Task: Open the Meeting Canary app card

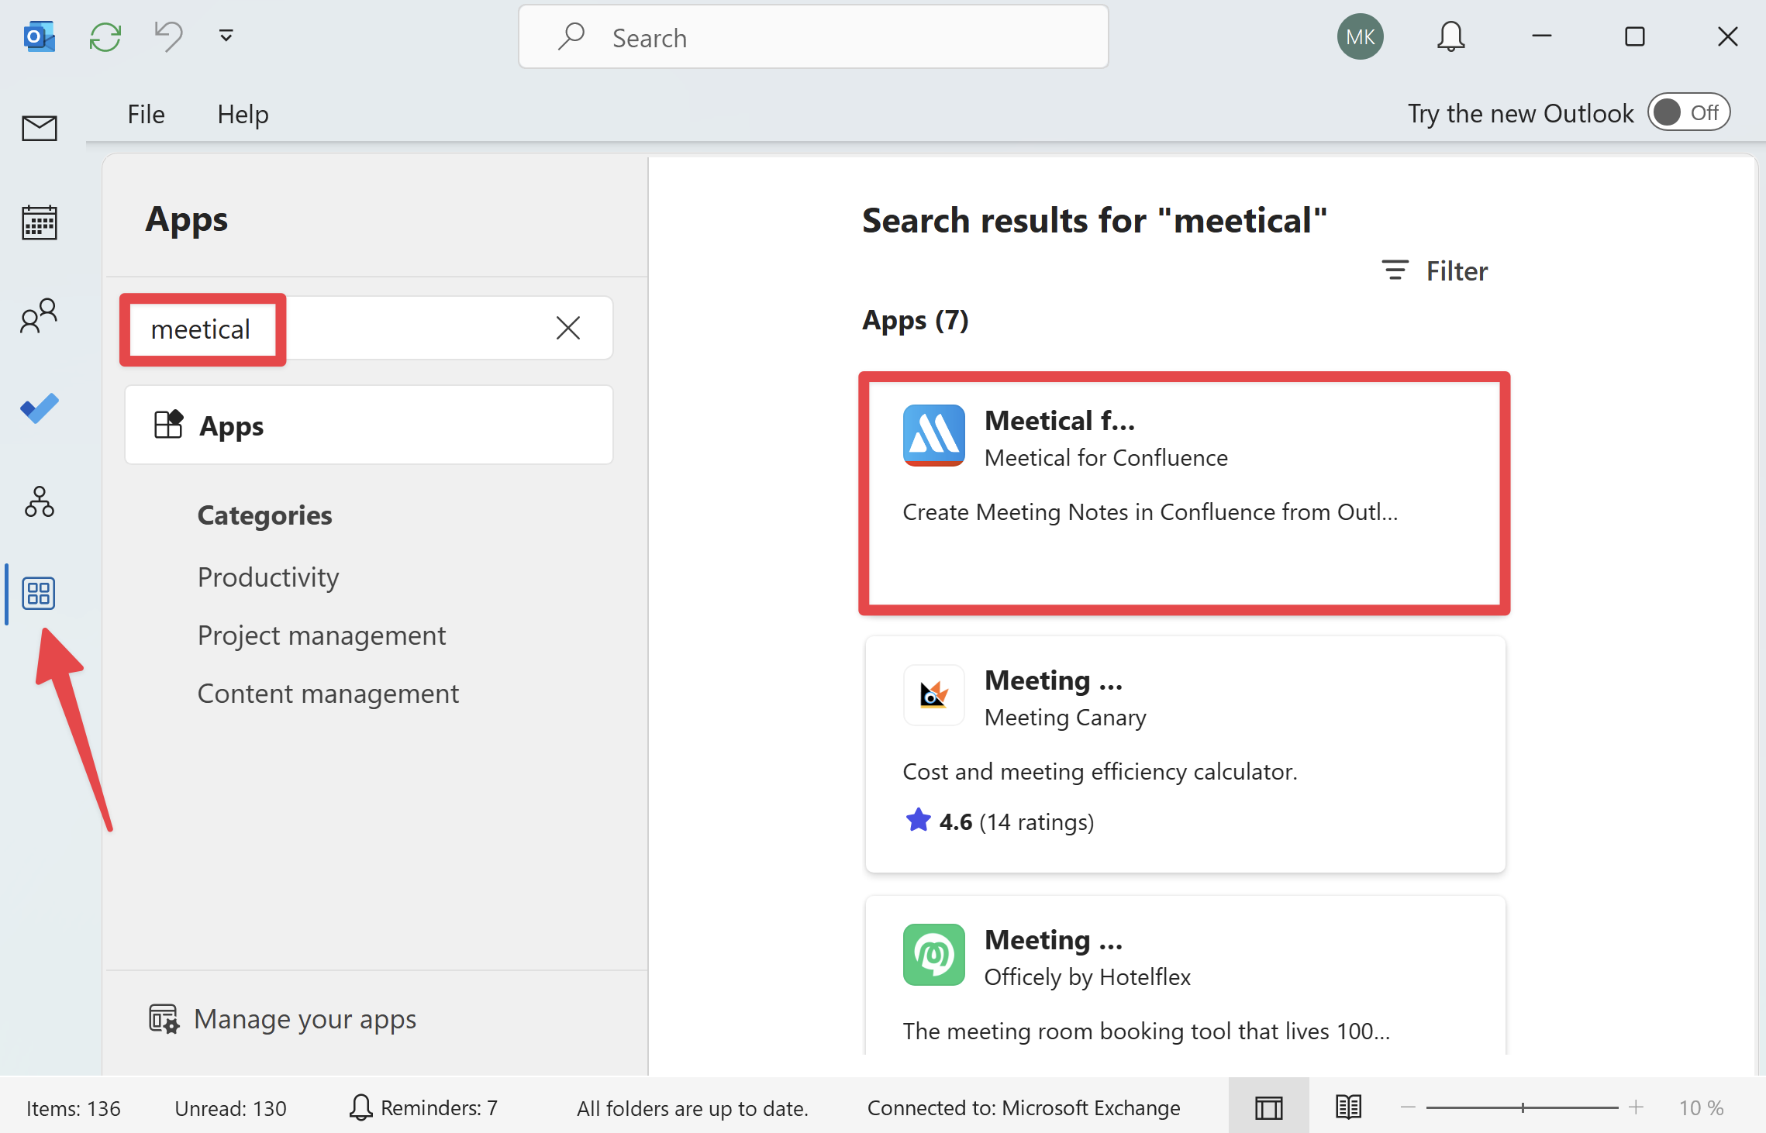Action: 1185,754
